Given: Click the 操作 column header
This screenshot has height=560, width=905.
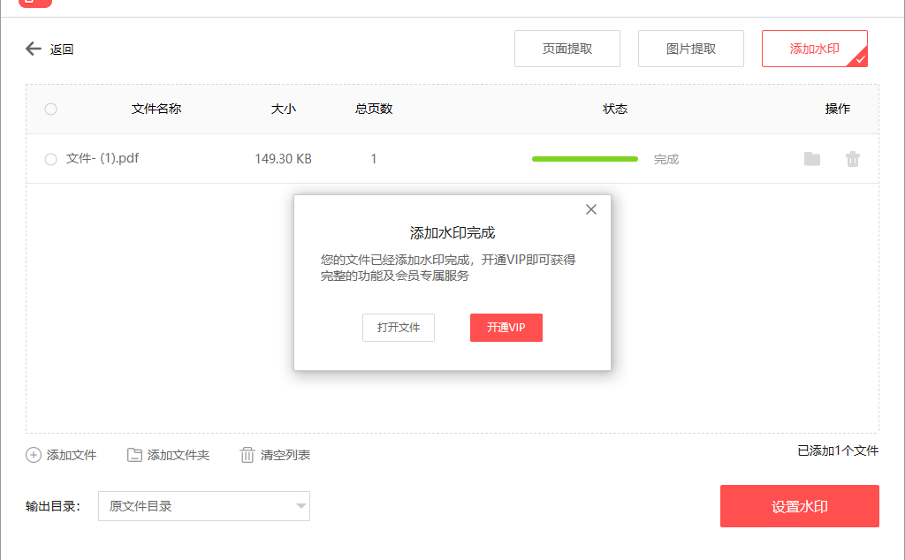Looking at the screenshot, I should pyautogui.click(x=838, y=109).
